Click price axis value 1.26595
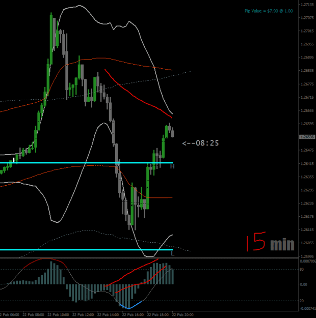This screenshot has width=316, height=318. [307, 124]
